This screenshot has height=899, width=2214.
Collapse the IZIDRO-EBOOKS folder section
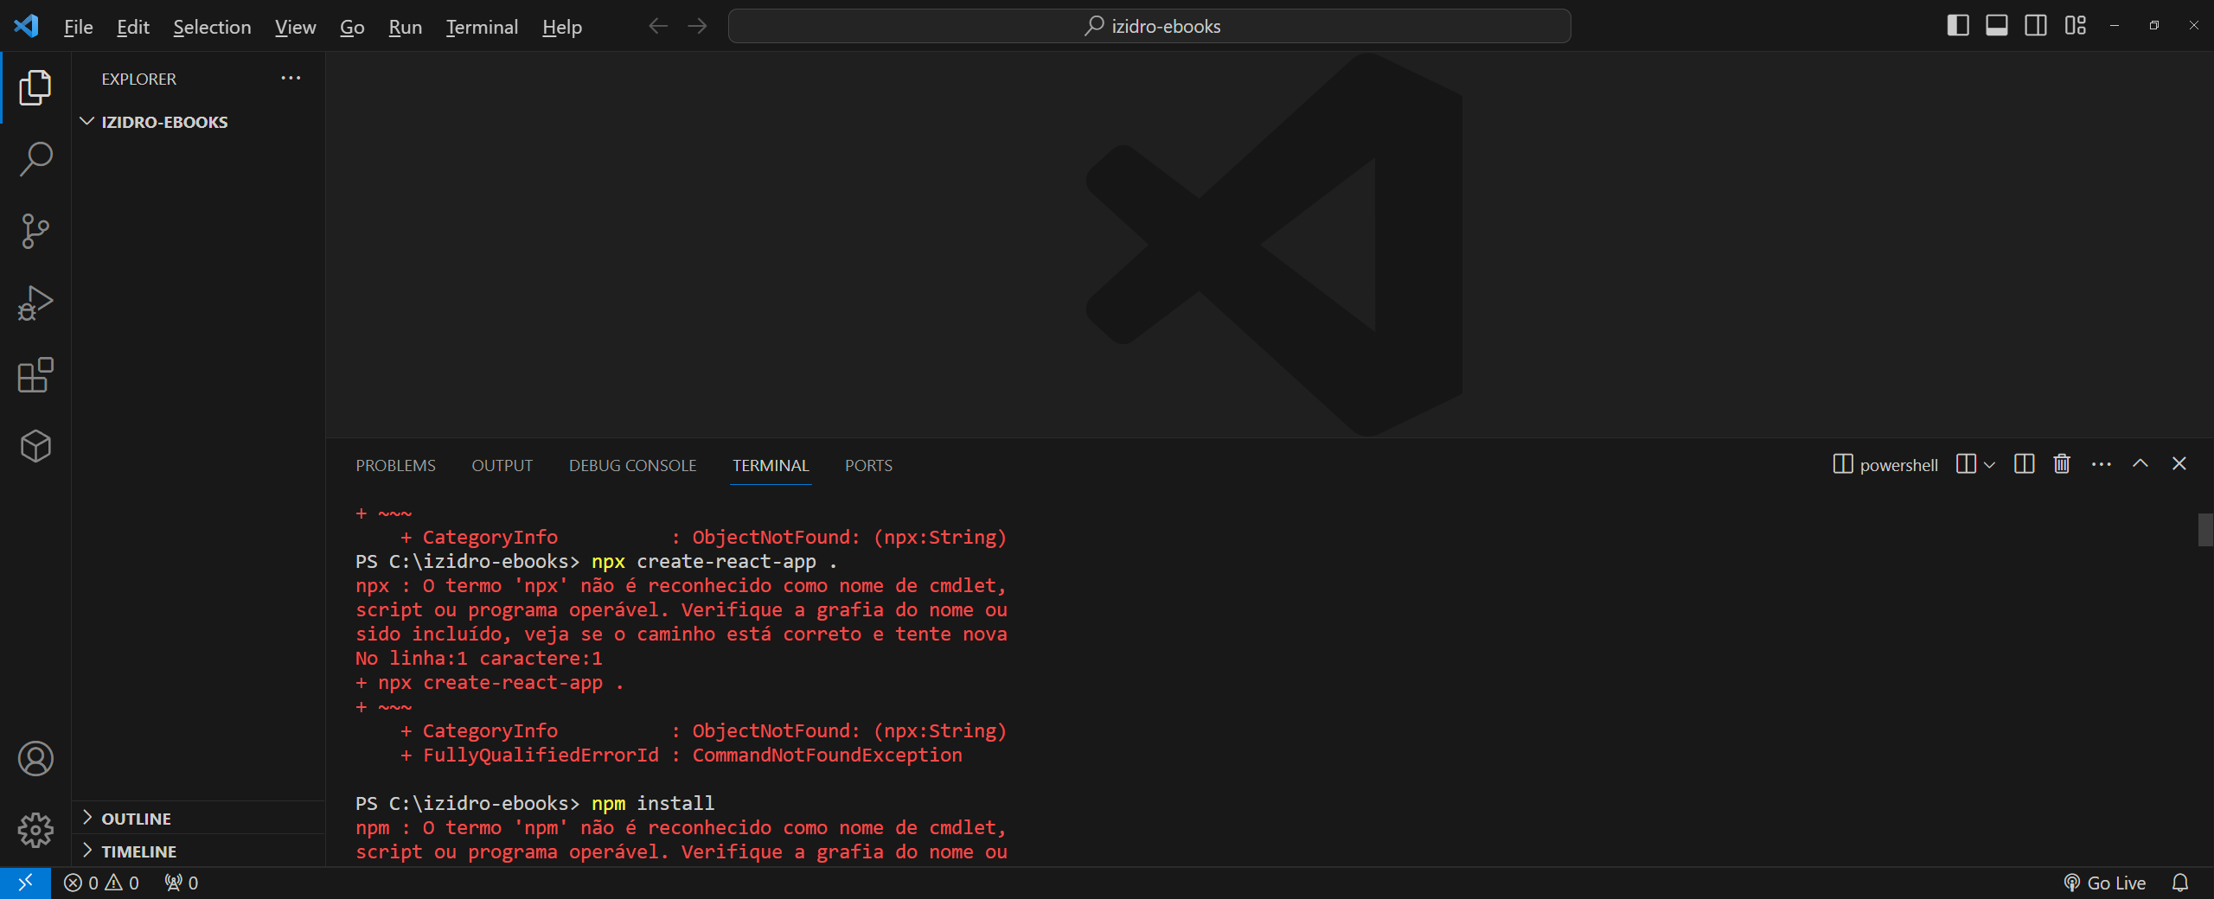[164, 122]
